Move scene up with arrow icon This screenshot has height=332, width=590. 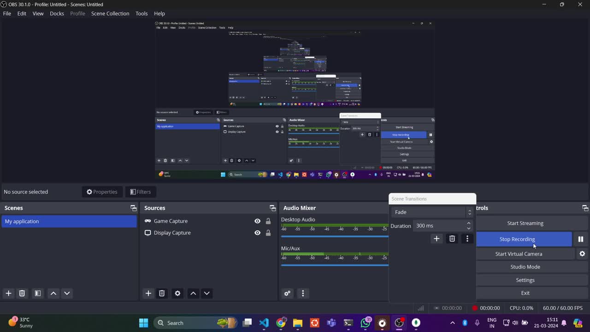(x=53, y=293)
